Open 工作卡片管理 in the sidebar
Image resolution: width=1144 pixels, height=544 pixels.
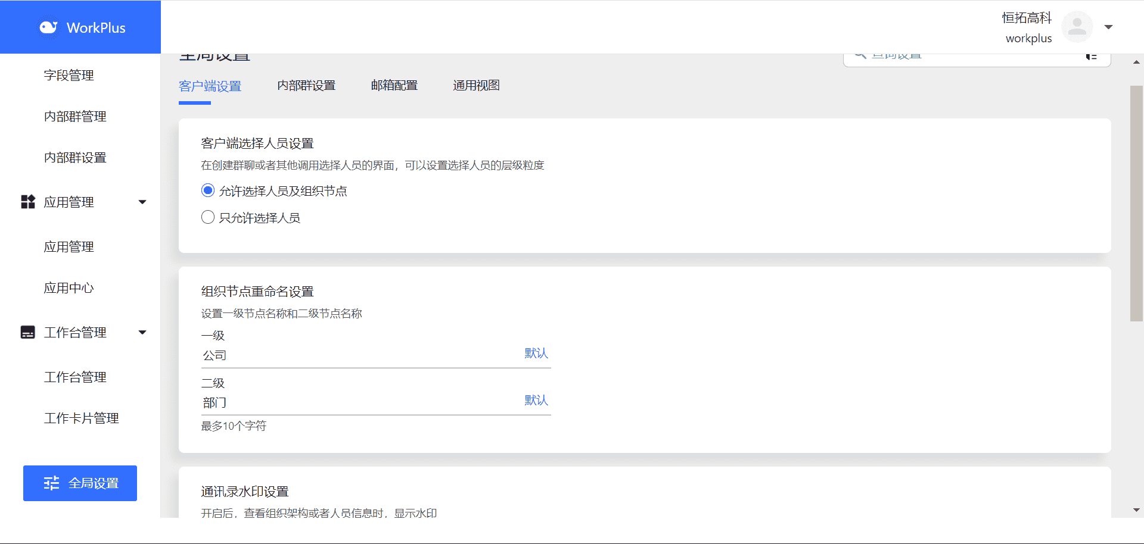point(81,418)
